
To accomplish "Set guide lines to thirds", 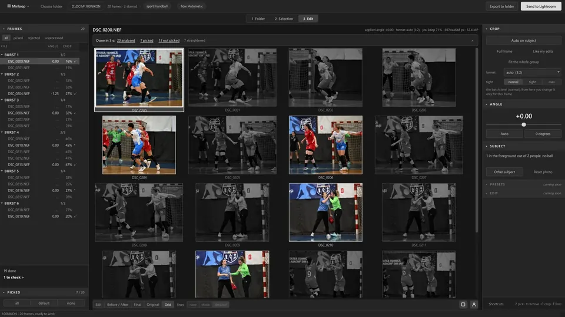I will [x=205, y=305].
